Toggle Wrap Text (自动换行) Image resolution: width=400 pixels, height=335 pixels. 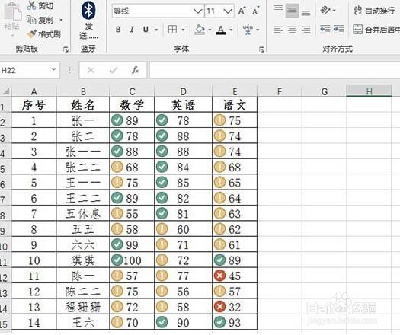click(x=374, y=11)
